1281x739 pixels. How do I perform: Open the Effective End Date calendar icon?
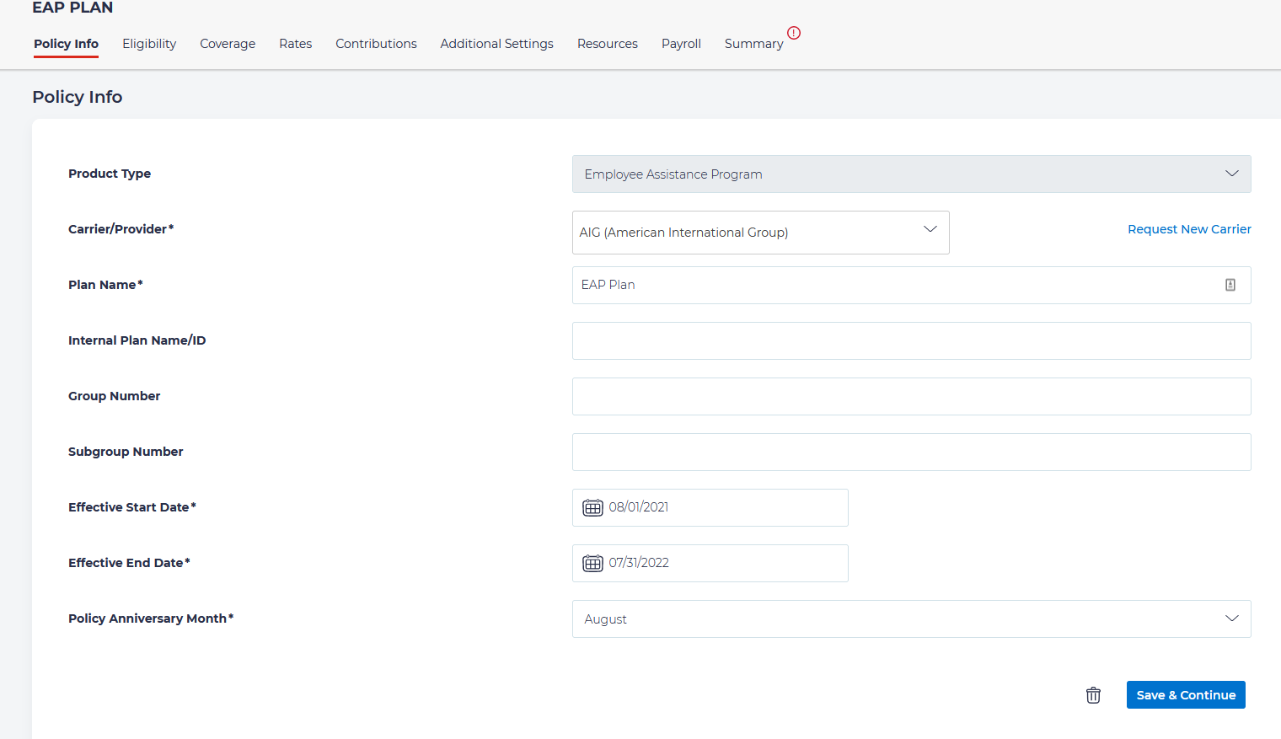pyautogui.click(x=592, y=563)
